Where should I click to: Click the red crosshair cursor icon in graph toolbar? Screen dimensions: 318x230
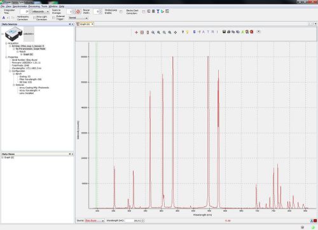136,32
